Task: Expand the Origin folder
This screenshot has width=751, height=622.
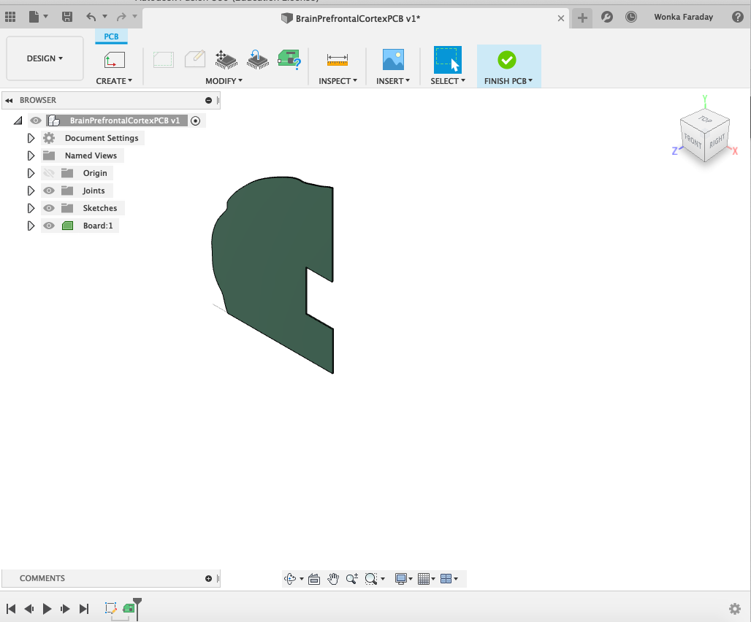Action: (31, 173)
